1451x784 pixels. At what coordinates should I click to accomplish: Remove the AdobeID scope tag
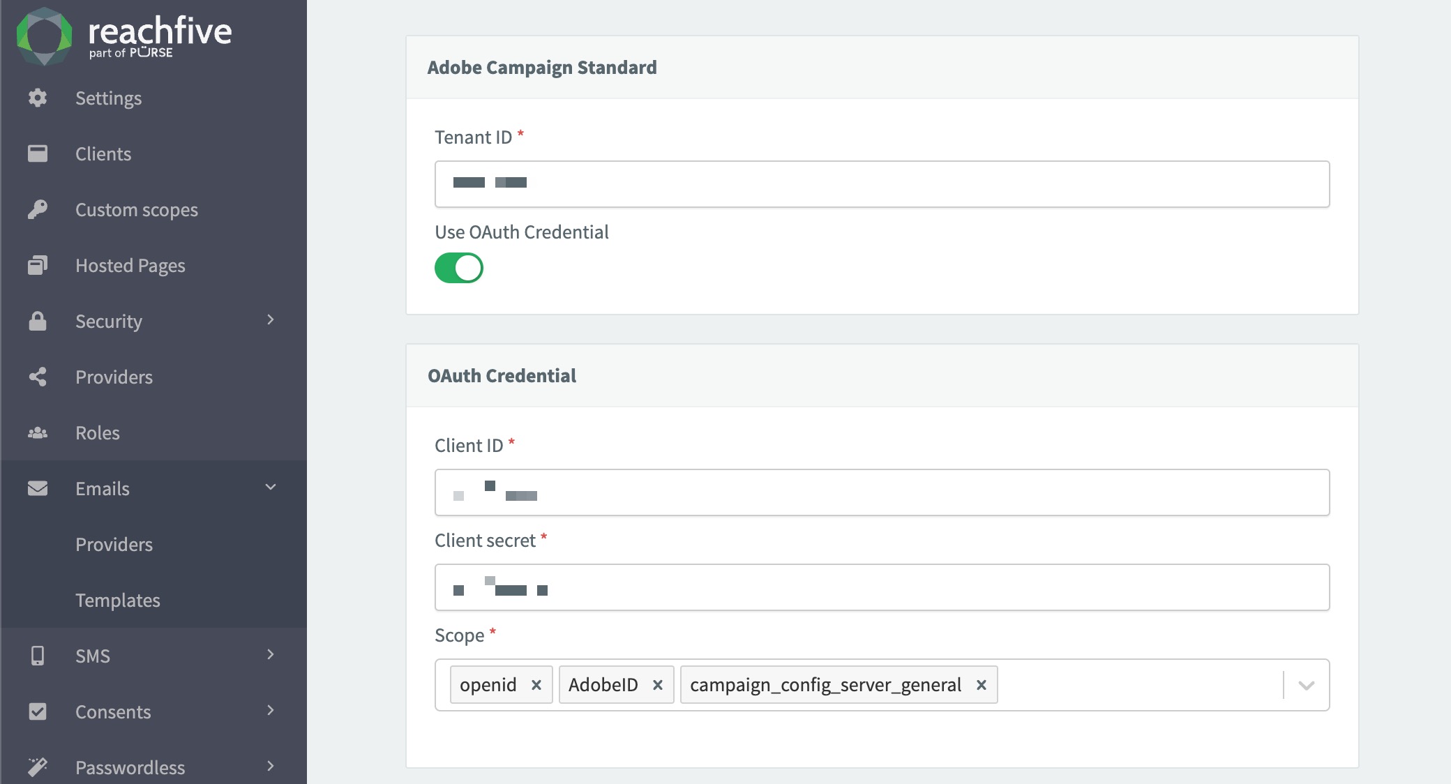(x=658, y=685)
